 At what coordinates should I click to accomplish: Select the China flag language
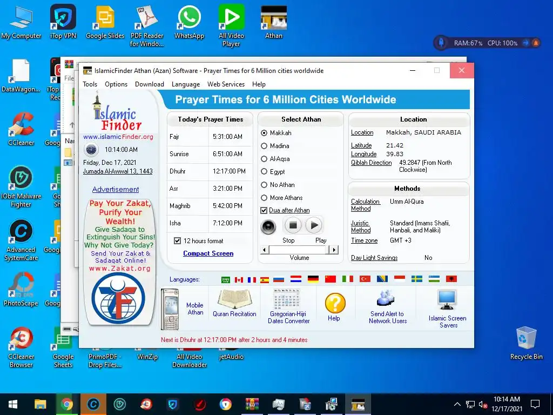coord(331,279)
